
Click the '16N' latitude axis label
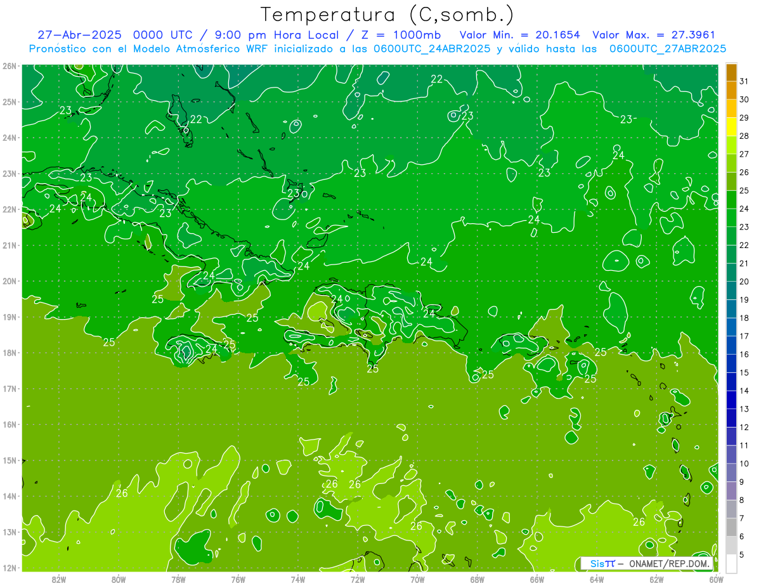coord(10,424)
